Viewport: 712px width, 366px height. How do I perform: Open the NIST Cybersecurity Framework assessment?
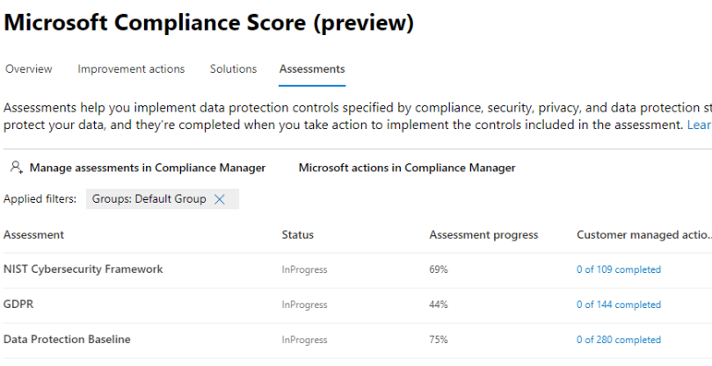point(84,269)
